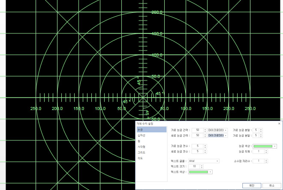This screenshot has height=190, width=283.
Task: Decrease 가로 눈금 갯수 with down arrow
Action: click(x=205, y=147)
